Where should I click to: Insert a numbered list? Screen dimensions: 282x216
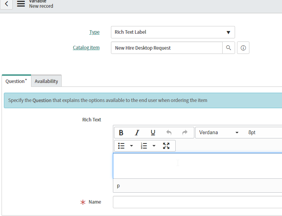pyautogui.click(x=144, y=146)
